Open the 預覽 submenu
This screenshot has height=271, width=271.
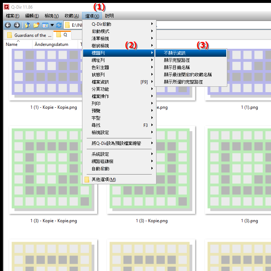click(x=119, y=111)
